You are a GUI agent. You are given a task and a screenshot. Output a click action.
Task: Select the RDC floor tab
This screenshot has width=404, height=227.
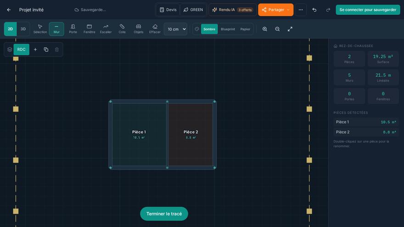pos(22,50)
